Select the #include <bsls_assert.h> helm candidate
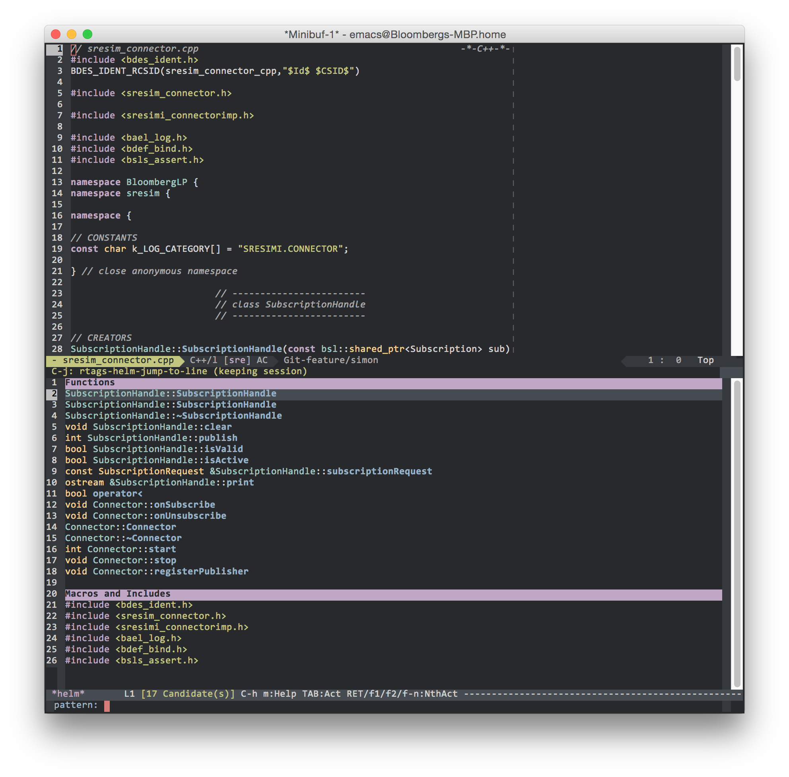Screen dimensions: 789x777 (132, 660)
